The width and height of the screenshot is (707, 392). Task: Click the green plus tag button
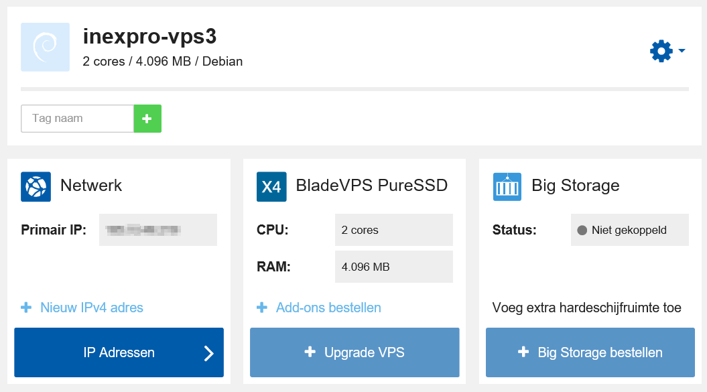(147, 118)
